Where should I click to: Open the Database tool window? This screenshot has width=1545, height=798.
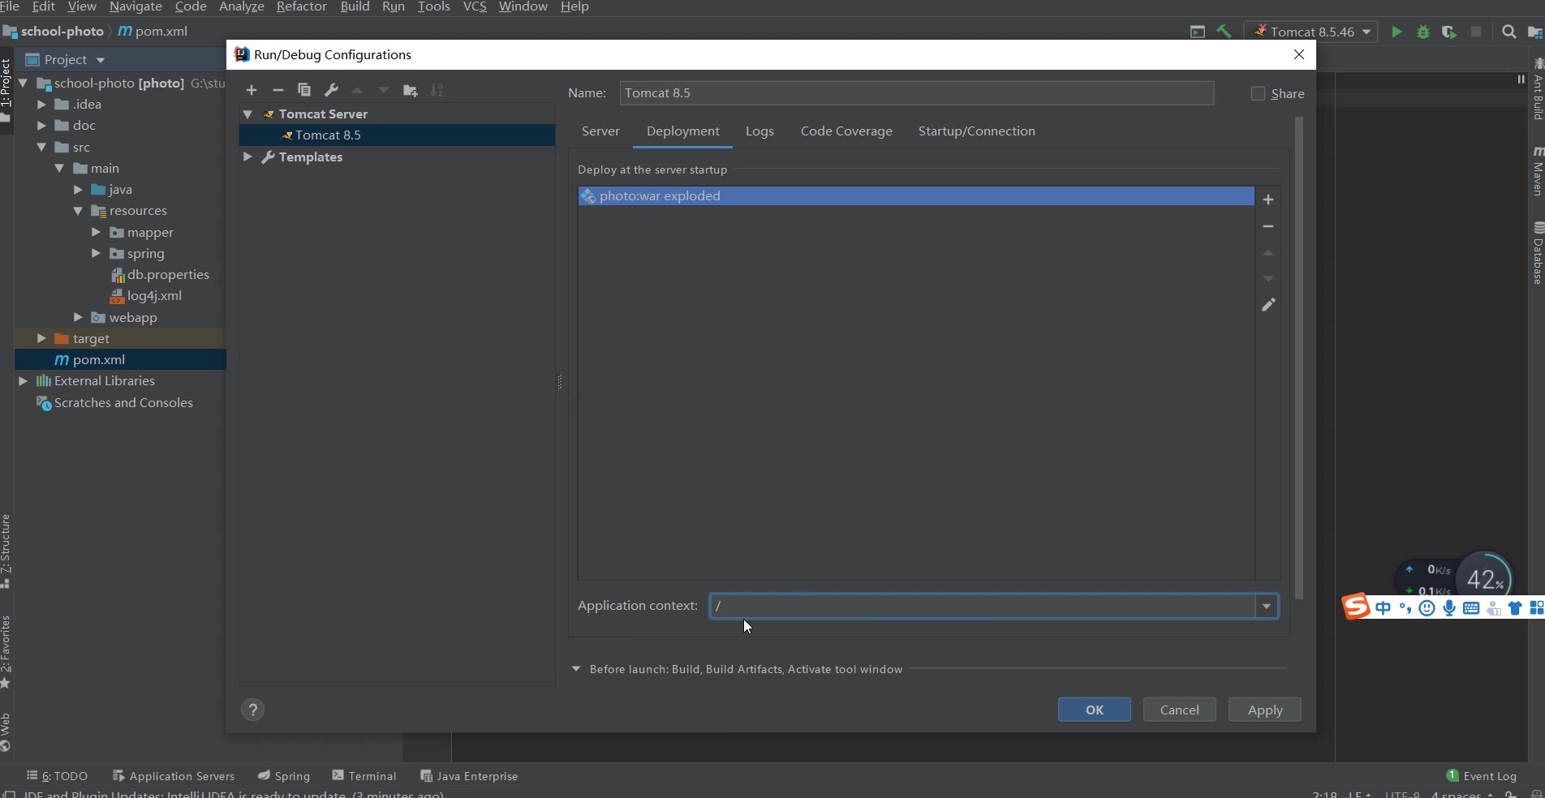(x=1538, y=252)
